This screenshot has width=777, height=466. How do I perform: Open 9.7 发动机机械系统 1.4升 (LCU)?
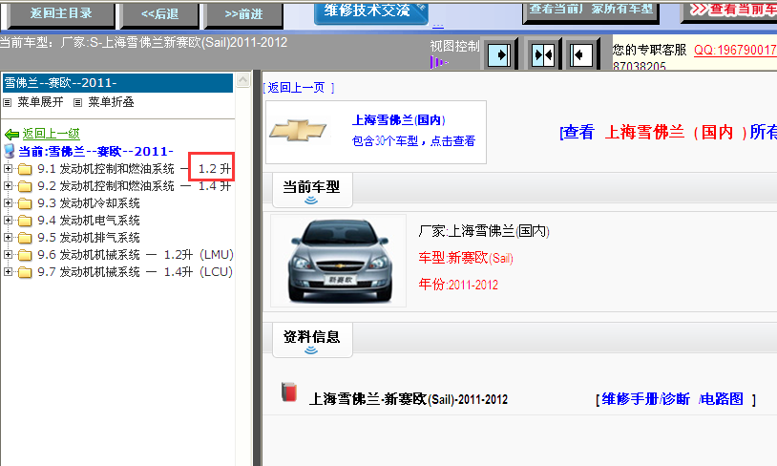[x=135, y=271]
